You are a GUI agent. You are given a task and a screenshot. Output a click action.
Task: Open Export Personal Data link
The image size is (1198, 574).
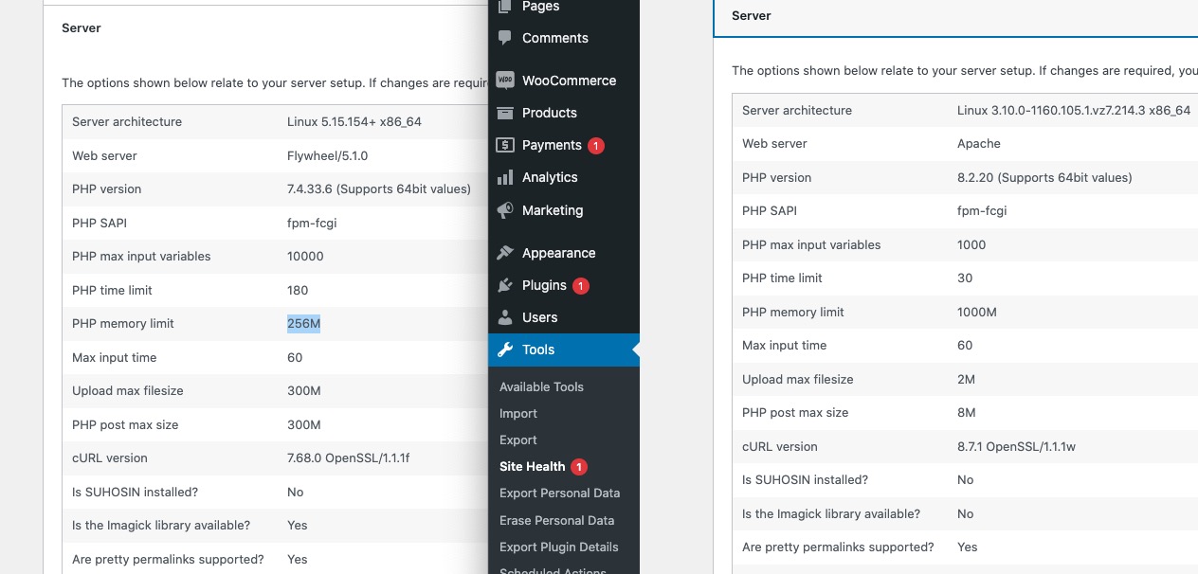(559, 493)
